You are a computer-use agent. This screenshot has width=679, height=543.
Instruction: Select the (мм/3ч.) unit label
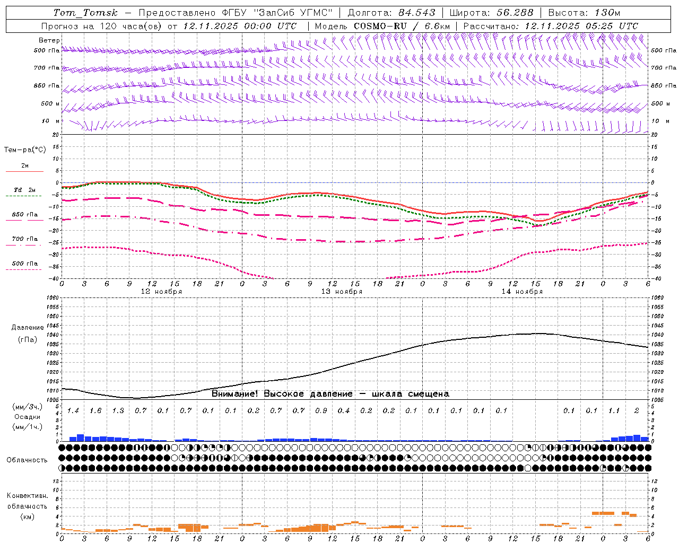tap(28, 407)
